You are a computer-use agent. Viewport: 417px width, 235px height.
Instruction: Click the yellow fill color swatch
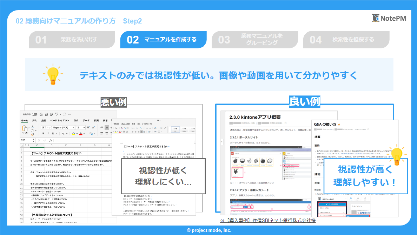point(73,134)
